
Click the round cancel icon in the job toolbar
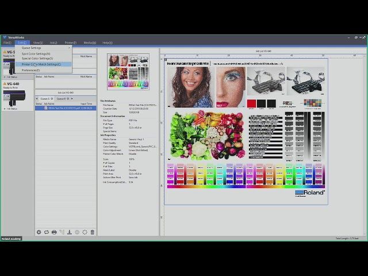[x=77, y=232]
